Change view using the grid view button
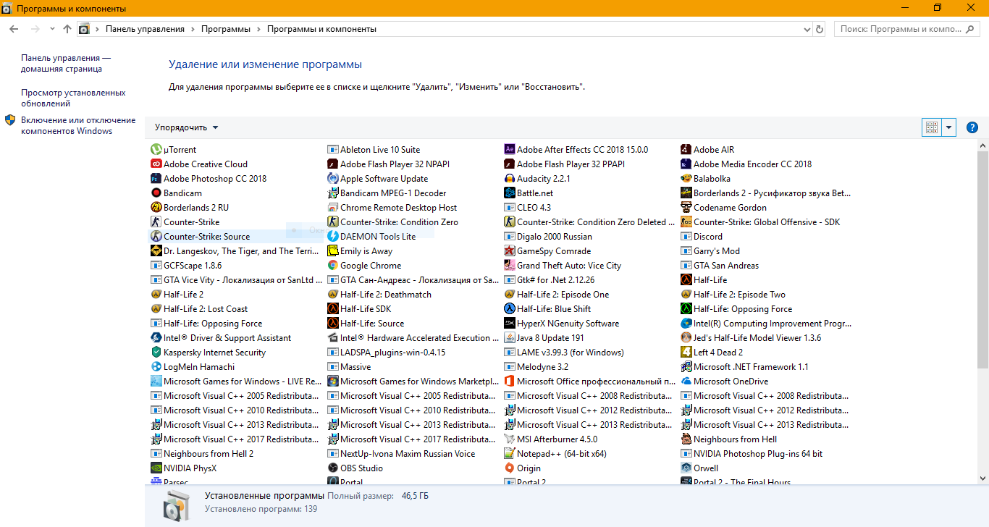Image resolution: width=989 pixels, height=527 pixels. click(932, 127)
